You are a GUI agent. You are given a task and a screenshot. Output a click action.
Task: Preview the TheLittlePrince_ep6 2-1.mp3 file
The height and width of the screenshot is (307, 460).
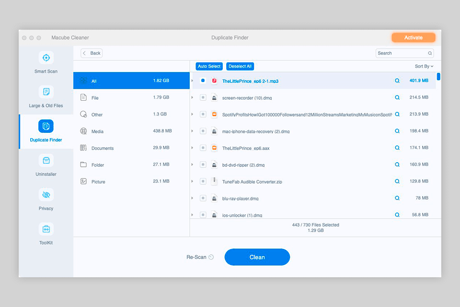pos(397,81)
